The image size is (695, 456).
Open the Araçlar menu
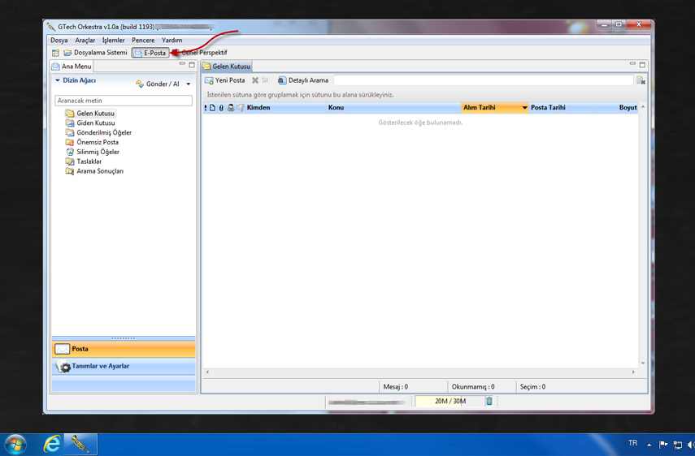(x=85, y=40)
